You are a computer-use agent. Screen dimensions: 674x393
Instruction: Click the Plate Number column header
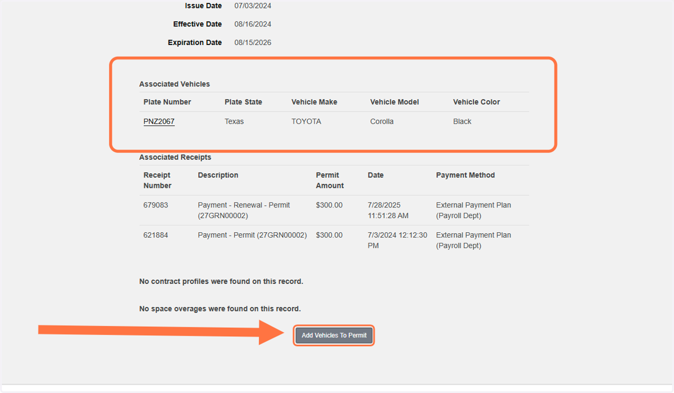(167, 102)
